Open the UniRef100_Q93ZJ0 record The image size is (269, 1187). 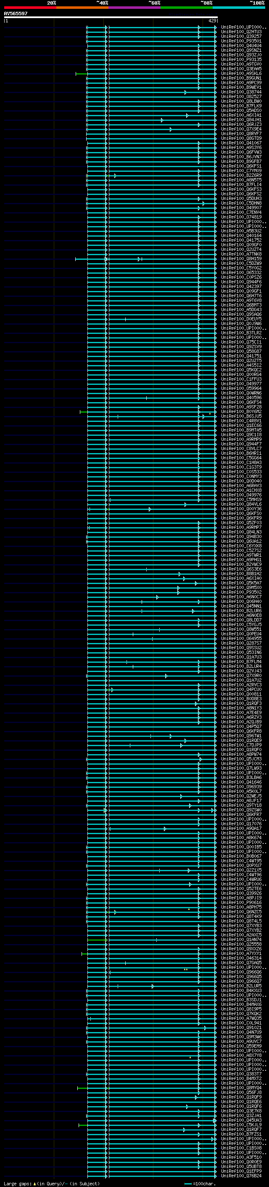click(241, 55)
